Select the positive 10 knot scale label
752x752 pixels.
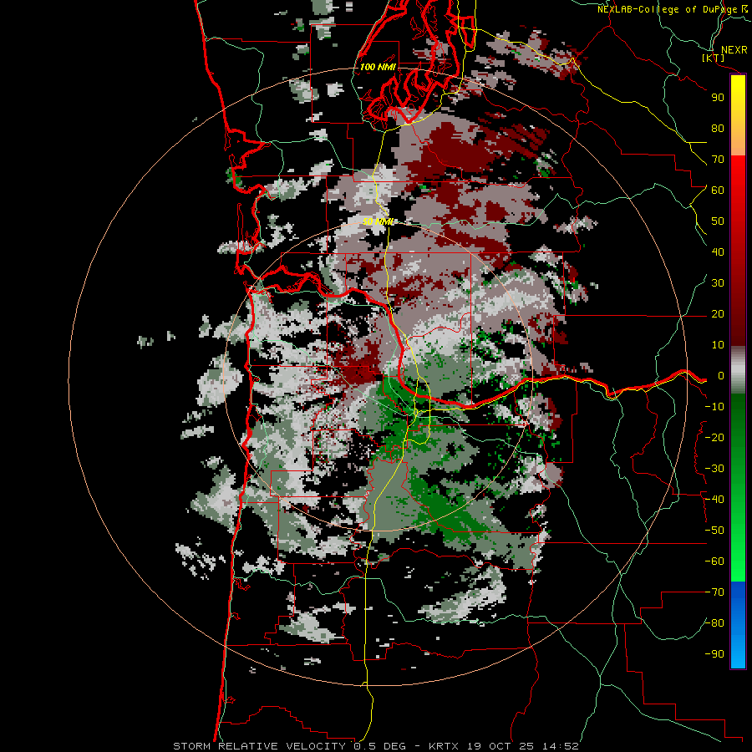point(718,345)
